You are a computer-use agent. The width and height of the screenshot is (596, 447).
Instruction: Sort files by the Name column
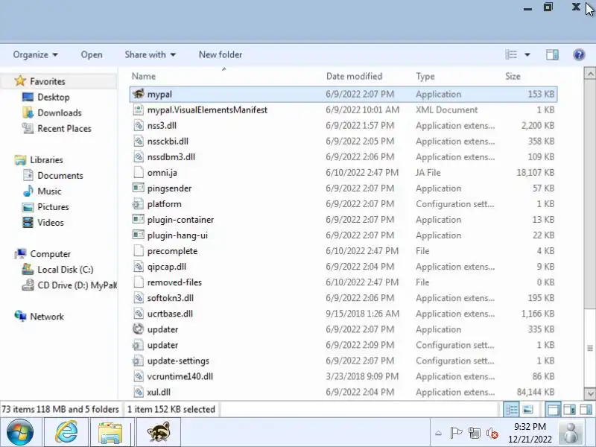click(144, 77)
